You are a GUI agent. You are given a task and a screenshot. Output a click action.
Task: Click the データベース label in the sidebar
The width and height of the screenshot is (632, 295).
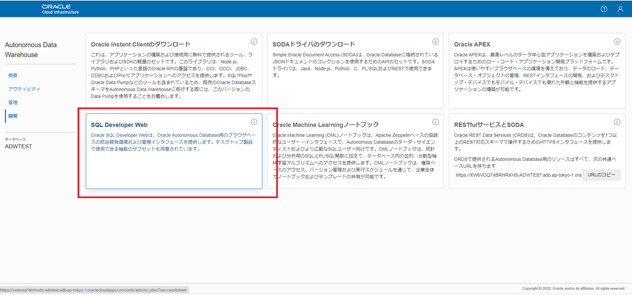[15, 139]
